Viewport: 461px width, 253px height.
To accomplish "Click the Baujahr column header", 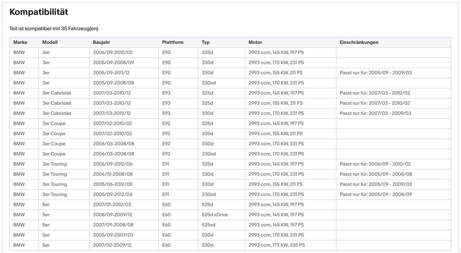I will point(101,42).
